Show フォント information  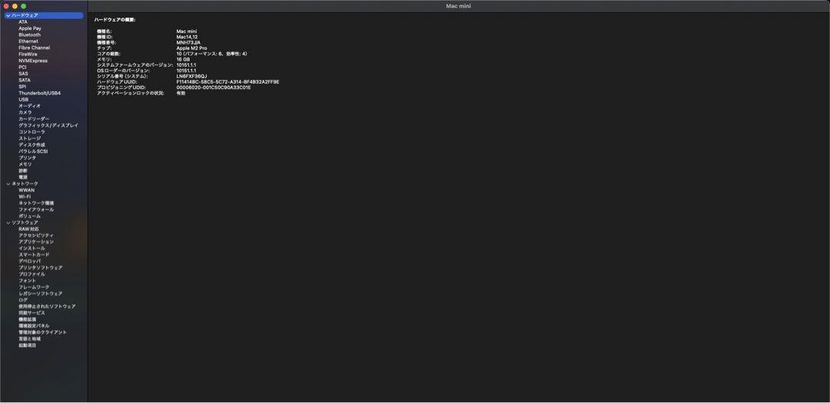pos(28,281)
